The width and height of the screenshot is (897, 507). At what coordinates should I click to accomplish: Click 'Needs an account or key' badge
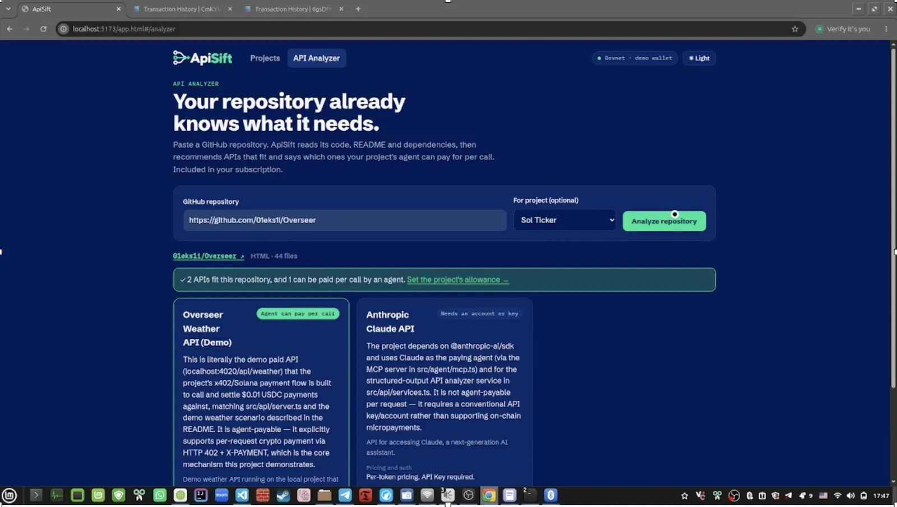pos(479,314)
